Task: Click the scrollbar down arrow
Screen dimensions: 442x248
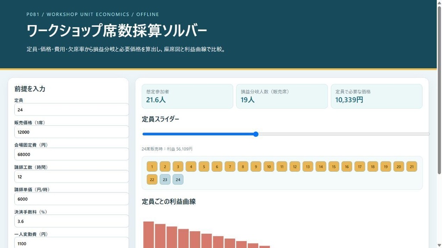Action: 439,245
